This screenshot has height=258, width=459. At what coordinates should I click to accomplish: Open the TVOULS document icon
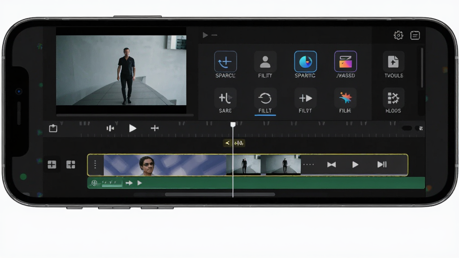click(x=394, y=61)
